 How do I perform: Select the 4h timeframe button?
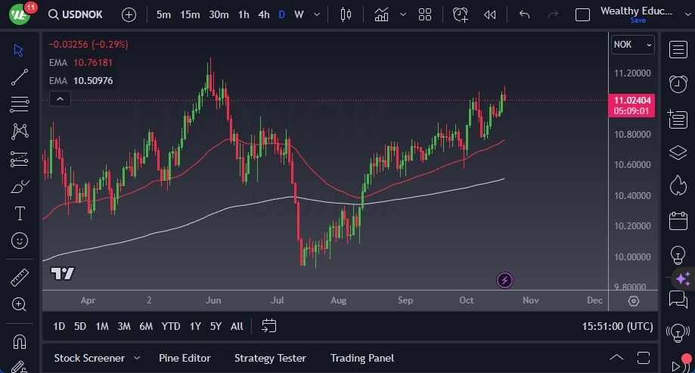pyautogui.click(x=263, y=14)
